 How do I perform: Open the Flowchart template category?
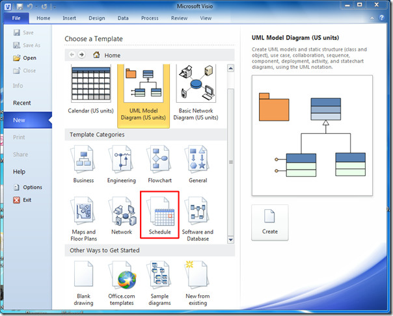(159, 165)
